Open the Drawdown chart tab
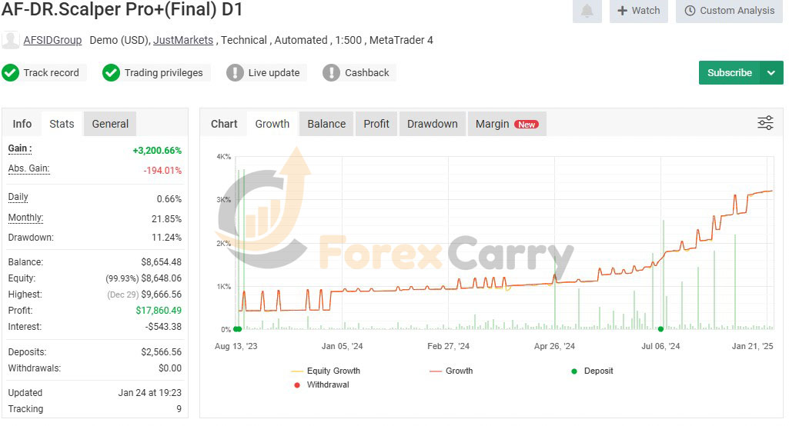 (x=432, y=124)
